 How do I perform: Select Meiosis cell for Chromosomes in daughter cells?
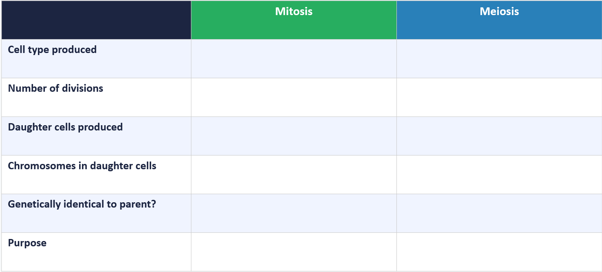coord(499,175)
